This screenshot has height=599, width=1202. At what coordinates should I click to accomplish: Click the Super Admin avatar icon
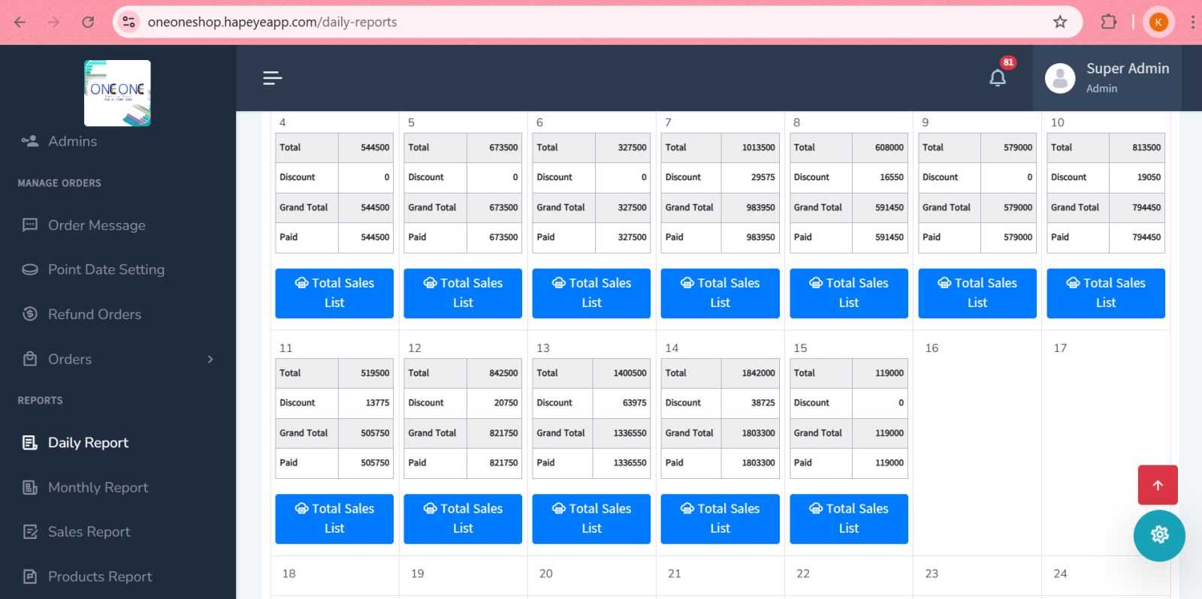coord(1060,78)
